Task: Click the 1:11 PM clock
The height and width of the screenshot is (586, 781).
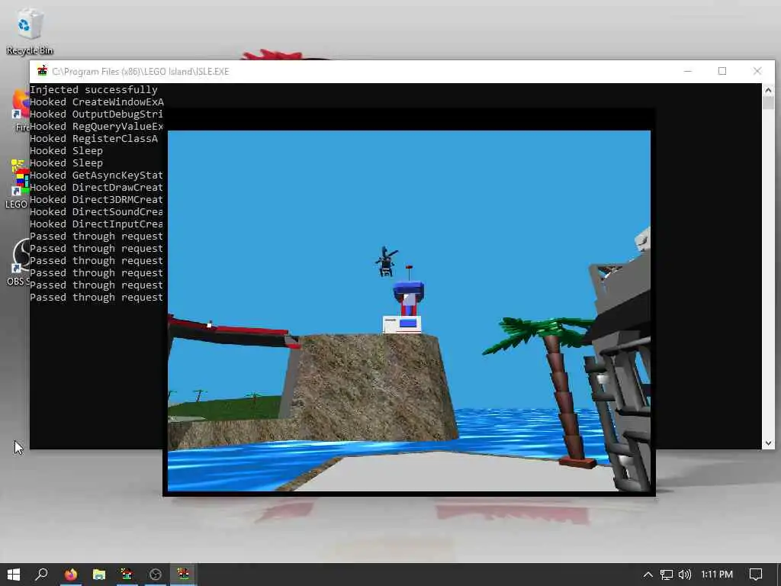Action: coord(717,575)
